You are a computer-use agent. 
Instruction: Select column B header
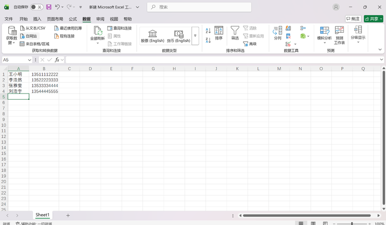pos(44,68)
